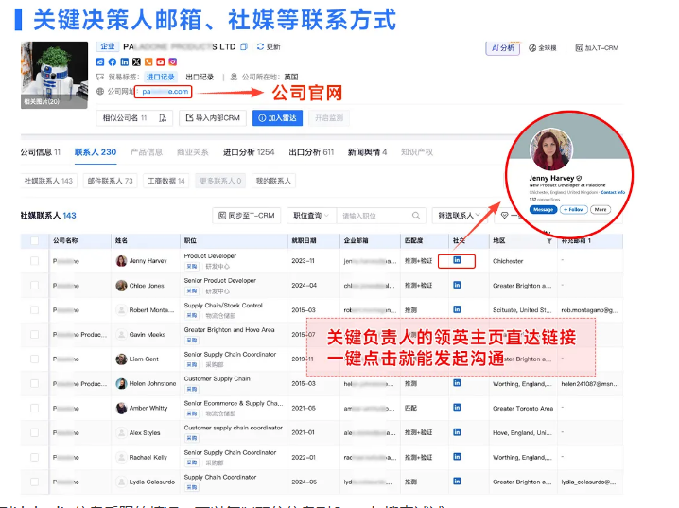This screenshot has width=679, height=508.
Task: Open the company LinkedIn icon in header
Action: (x=124, y=61)
